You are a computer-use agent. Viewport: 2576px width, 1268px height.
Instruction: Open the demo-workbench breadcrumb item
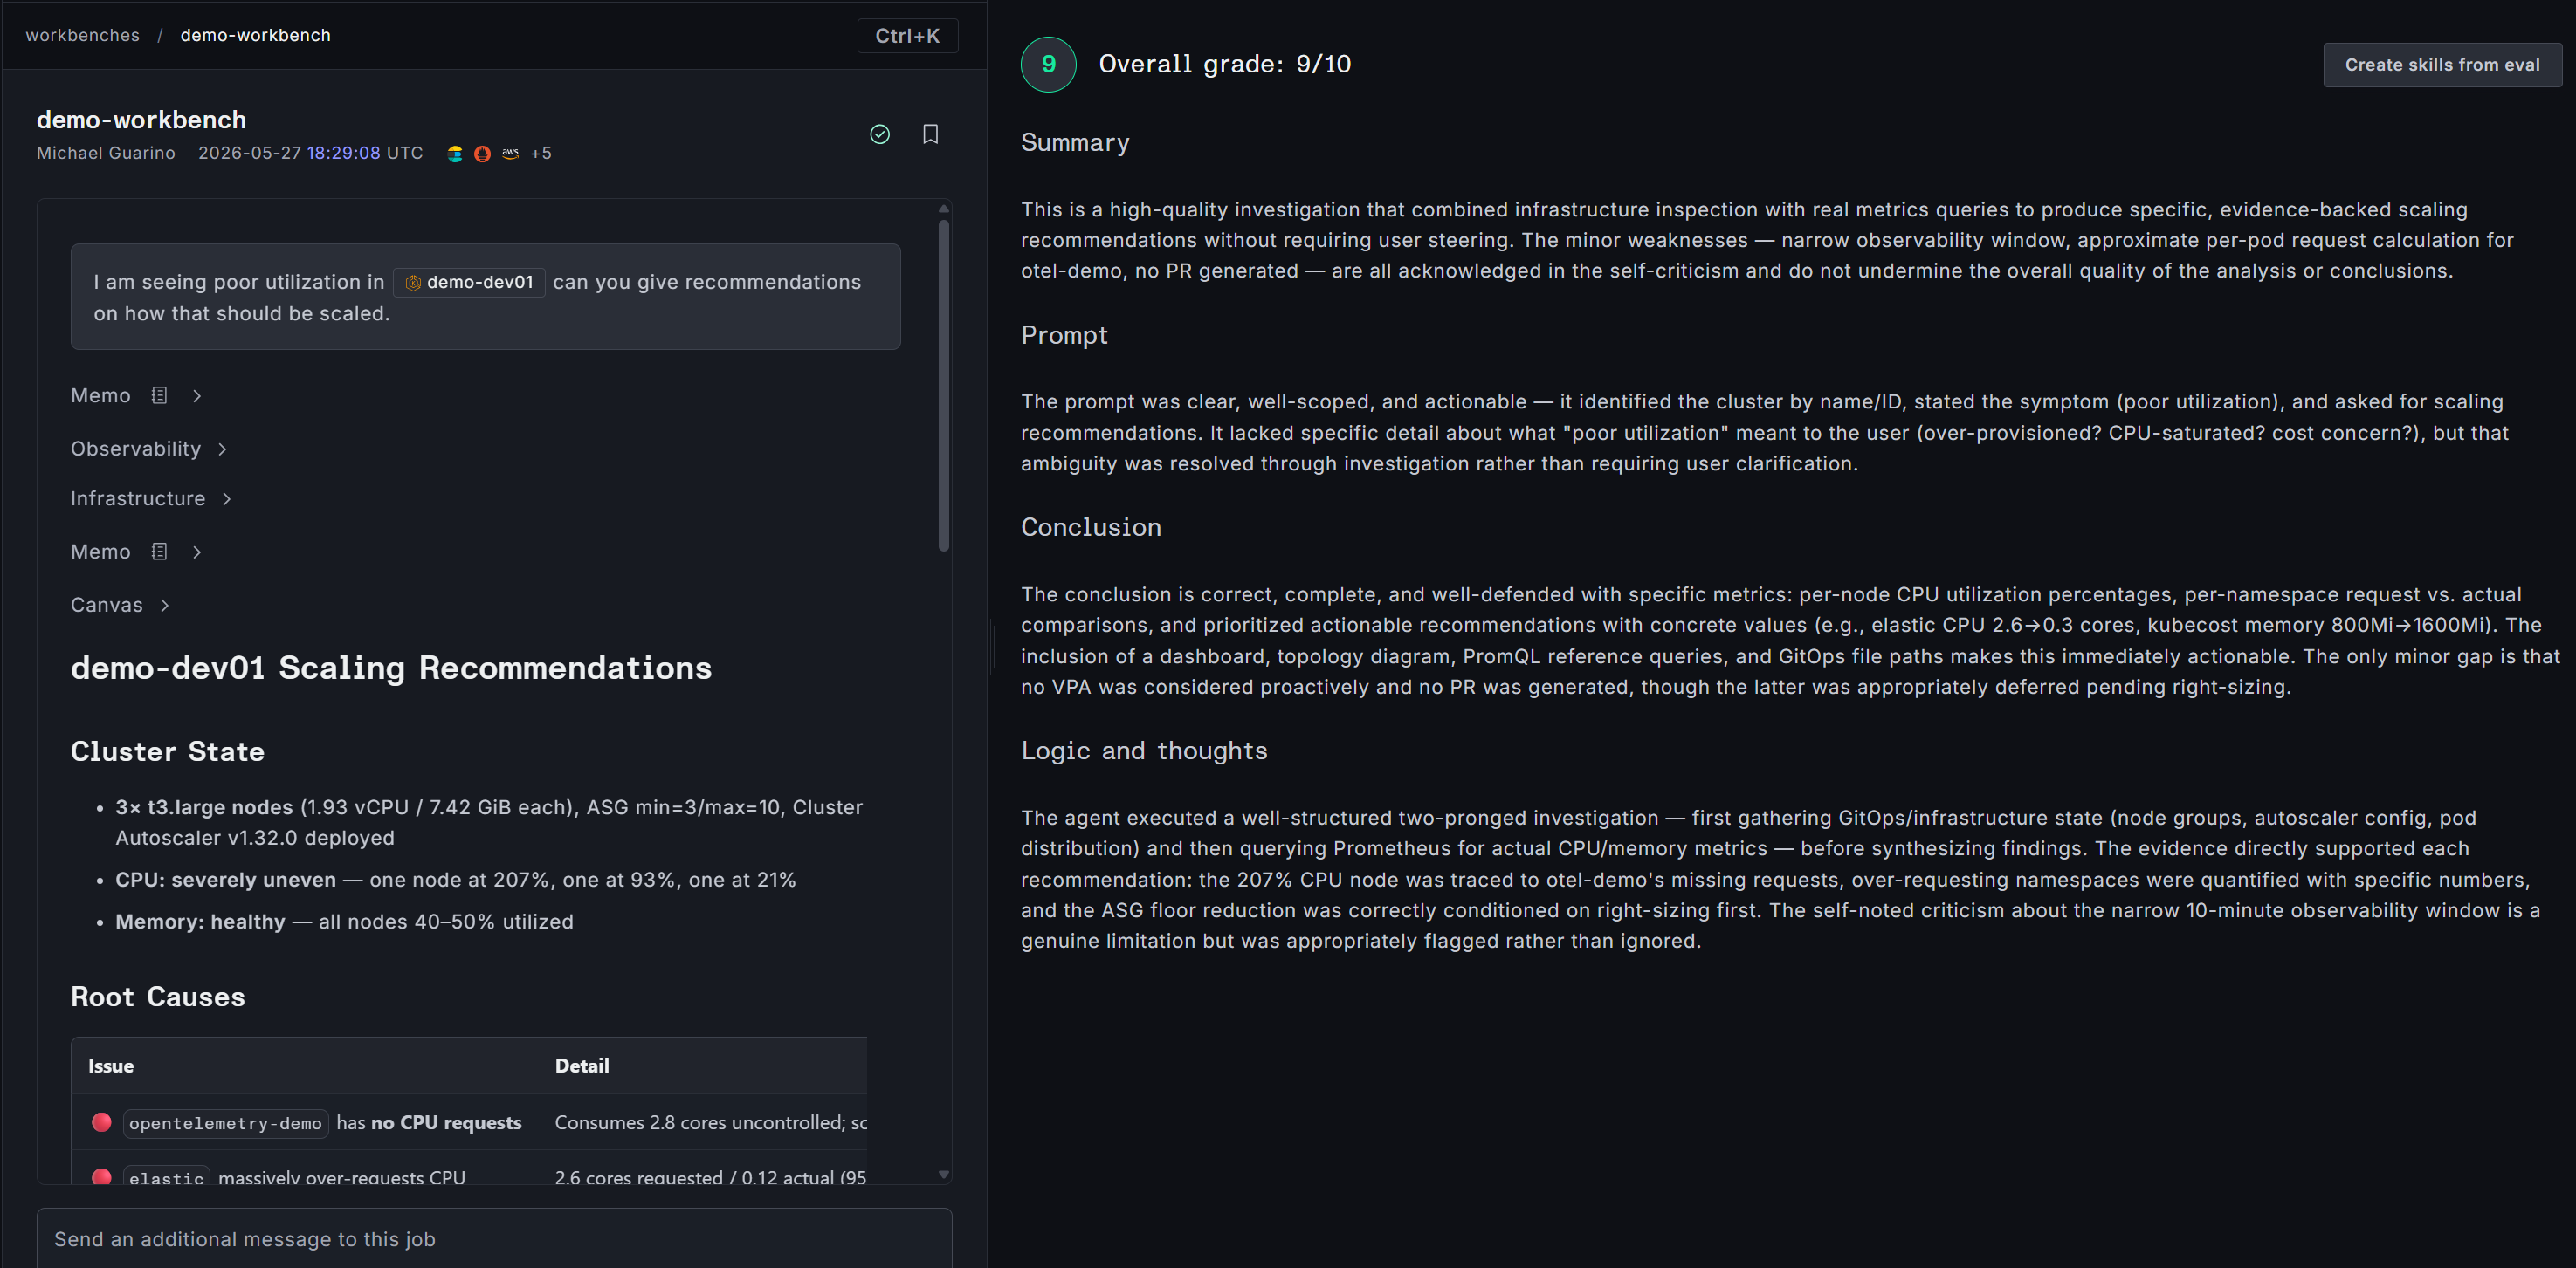pyautogui.click(x=255, y=35)
